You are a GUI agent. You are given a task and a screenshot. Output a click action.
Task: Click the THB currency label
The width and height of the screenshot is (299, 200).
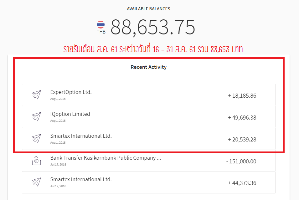pos(101,32)
